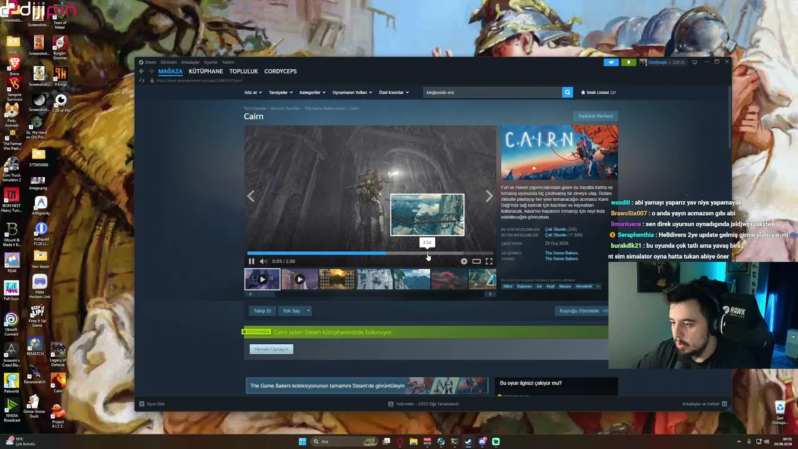Open Steam notifications bell button
This screenshot has width=798, height=449.
pos(628,62)
